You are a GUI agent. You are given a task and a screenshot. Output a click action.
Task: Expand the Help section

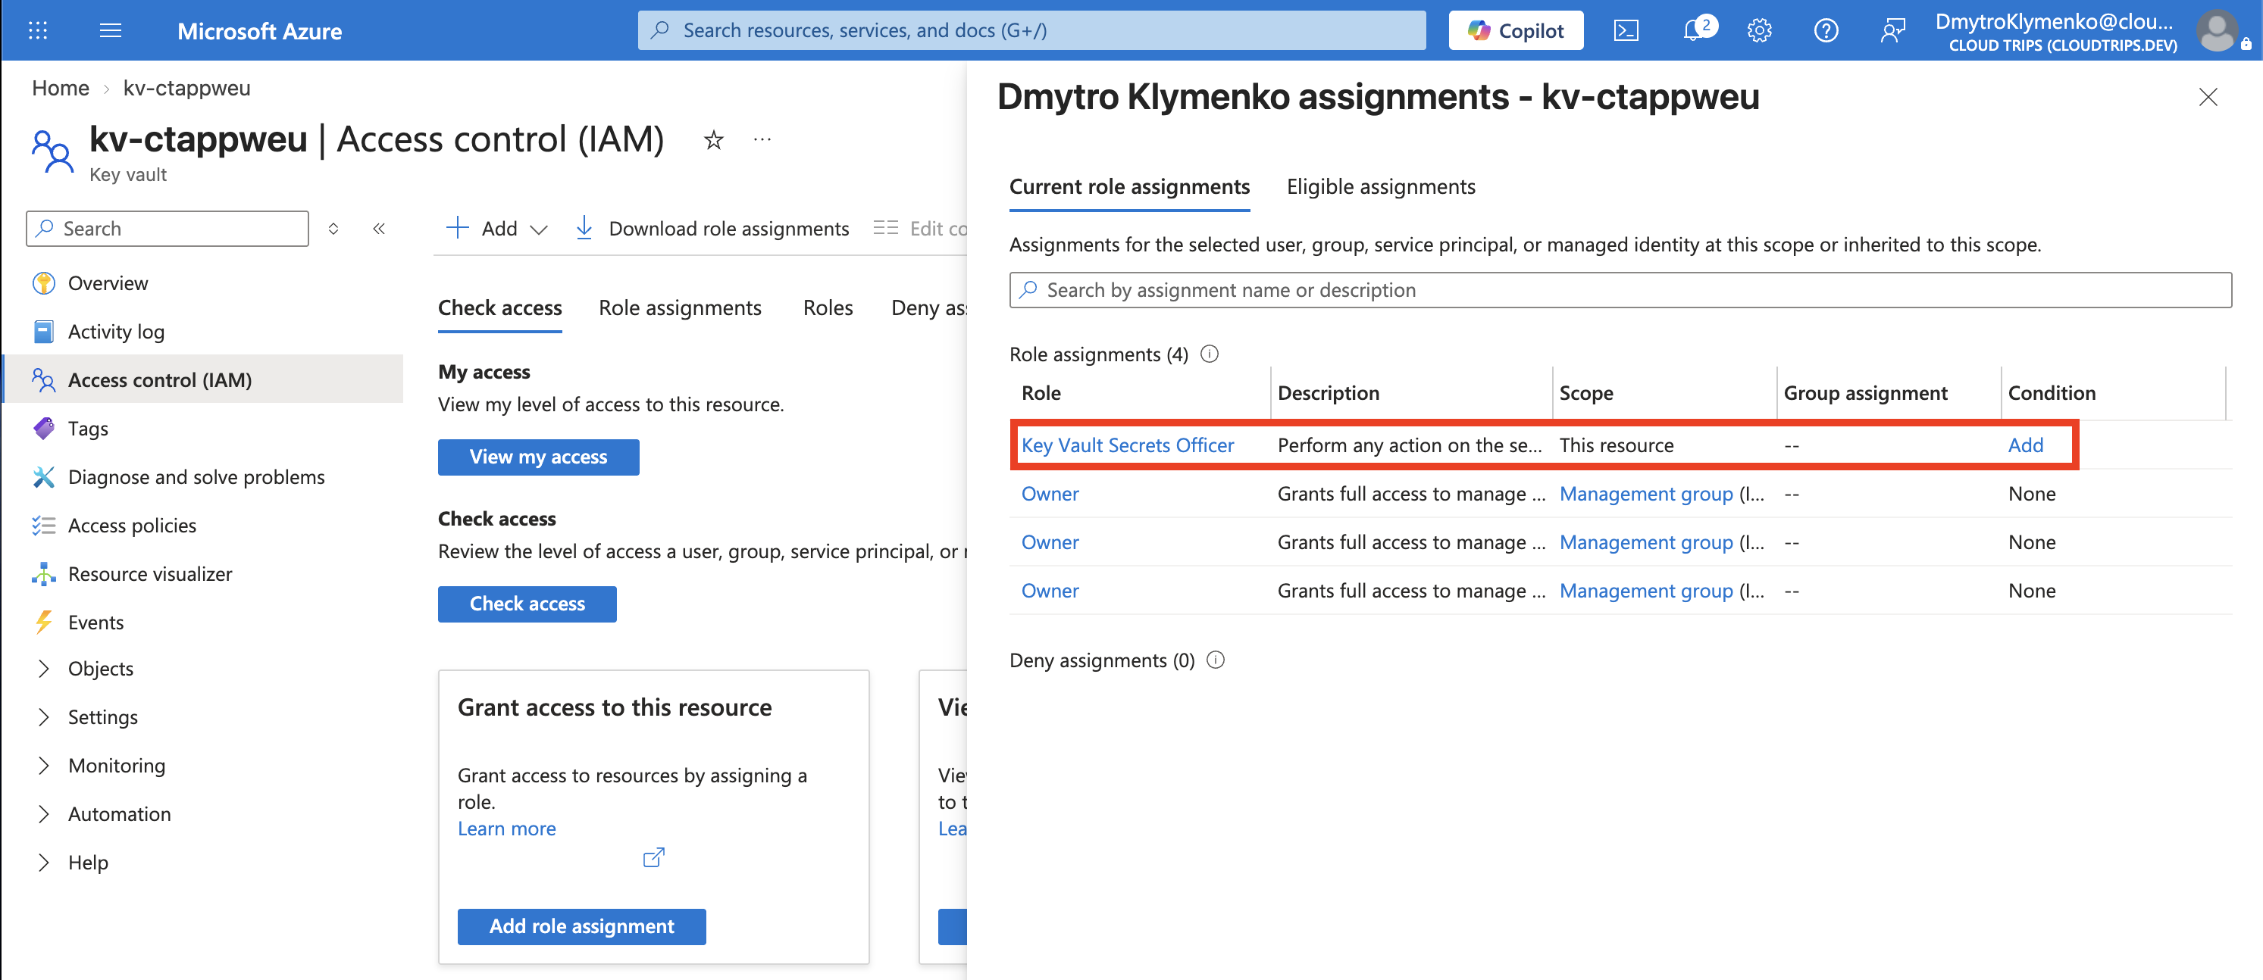(x=44, y=863)
